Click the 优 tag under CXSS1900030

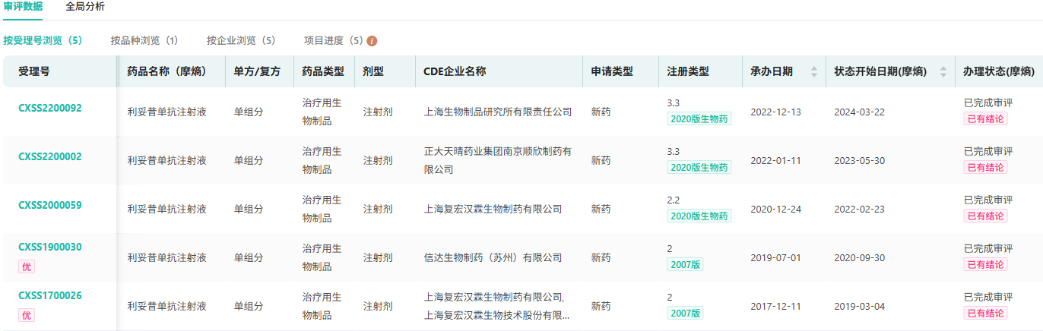coord(27,266)
